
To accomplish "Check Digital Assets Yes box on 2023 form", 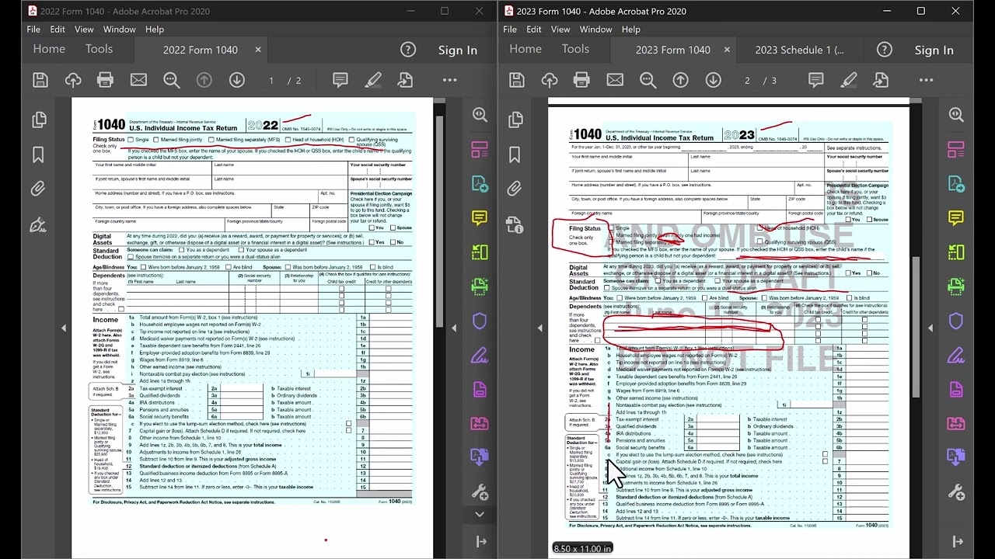I will pos(848,273).
